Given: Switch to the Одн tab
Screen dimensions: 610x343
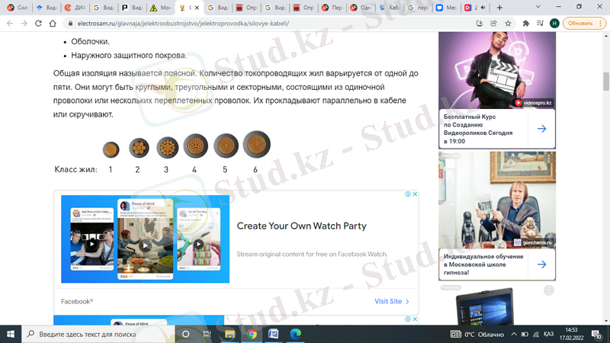Looking at the screenshot, I should click(x=361, y=8).
